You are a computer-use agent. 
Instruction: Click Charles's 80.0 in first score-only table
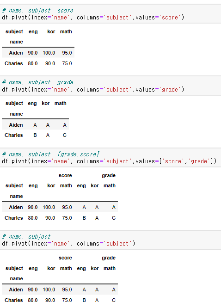tap(33, 63)
